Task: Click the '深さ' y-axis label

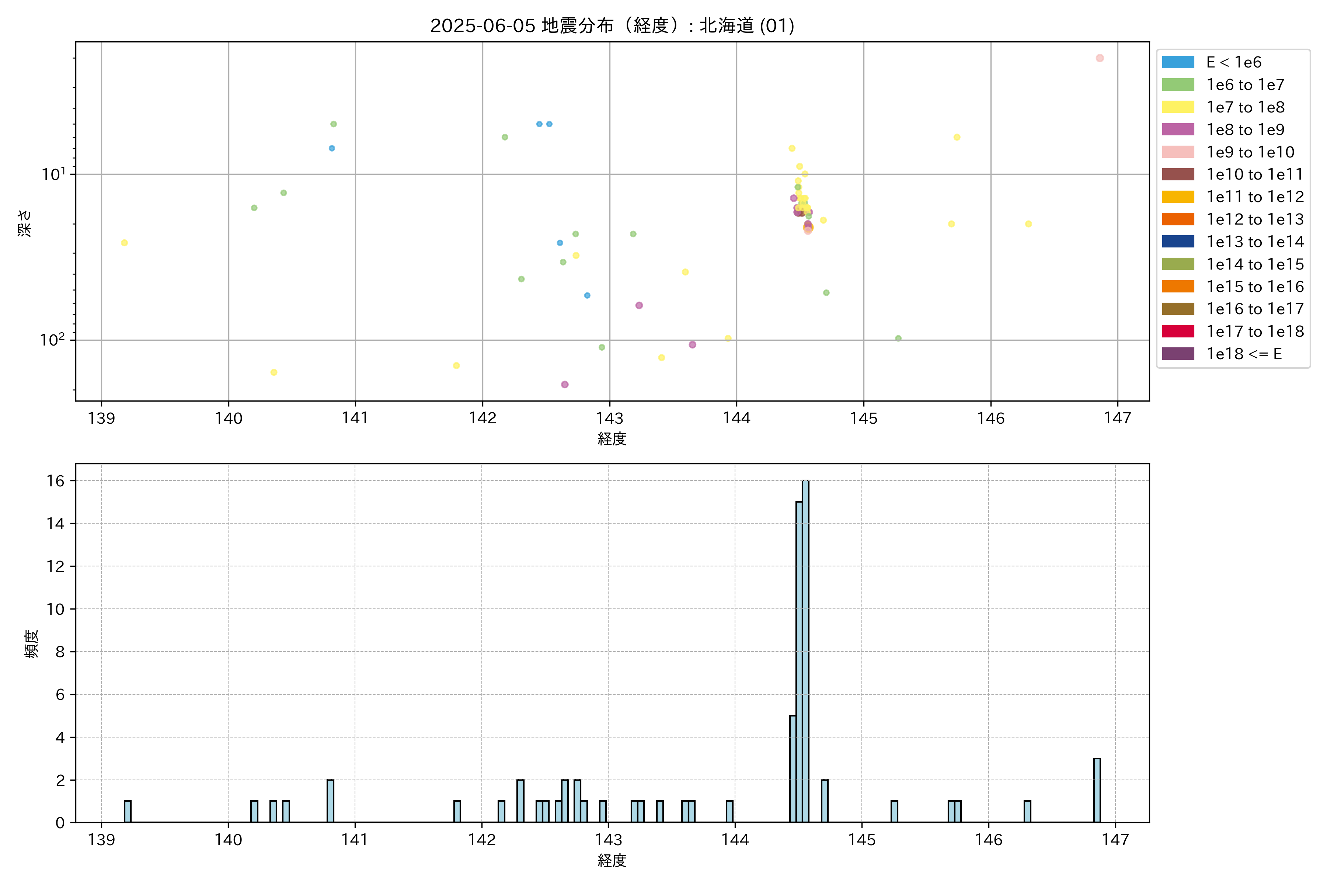Action: (24, 223)
